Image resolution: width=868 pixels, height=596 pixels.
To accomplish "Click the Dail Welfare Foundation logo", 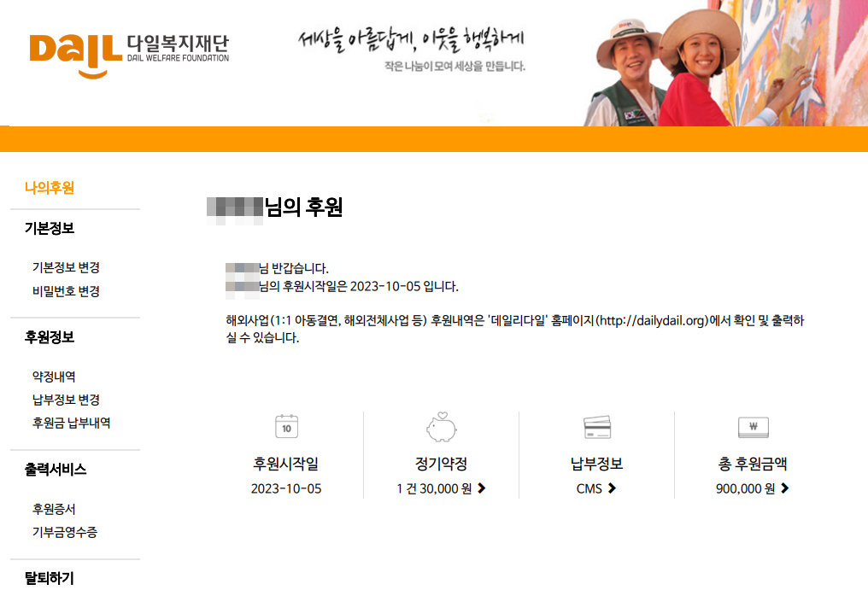I will tap(128, 54).
